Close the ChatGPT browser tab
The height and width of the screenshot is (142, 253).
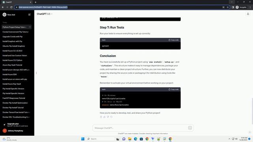point(30,2)
